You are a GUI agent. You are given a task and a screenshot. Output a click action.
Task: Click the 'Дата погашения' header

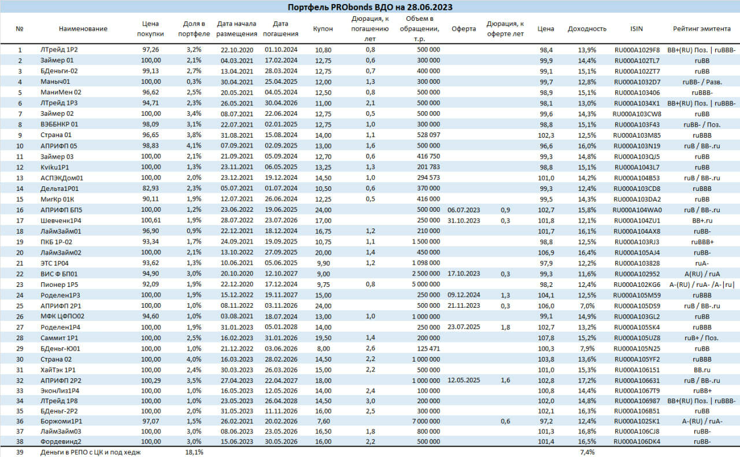280,29
